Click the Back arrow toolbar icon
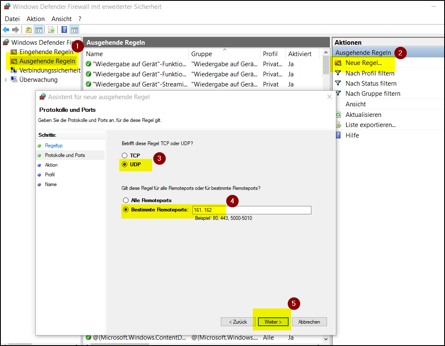445x346 pixels. click(6, 30)
